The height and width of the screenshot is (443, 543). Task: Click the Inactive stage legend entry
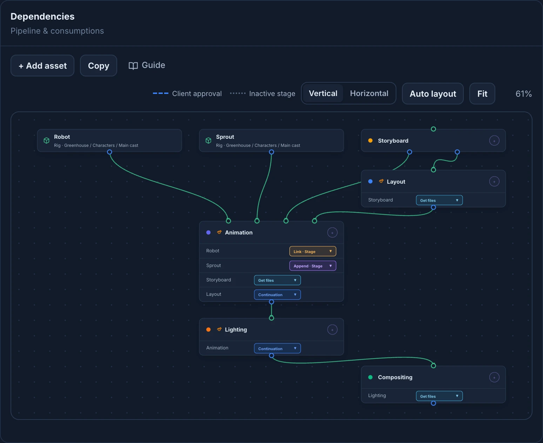[x=262, y=94]
